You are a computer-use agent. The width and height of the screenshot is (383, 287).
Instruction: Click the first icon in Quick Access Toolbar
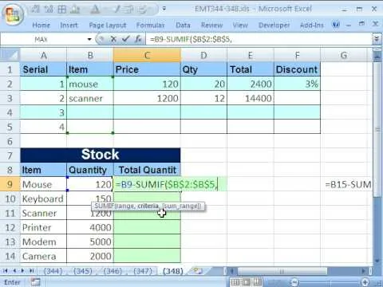pyautogui.click(x=35, y=10)
